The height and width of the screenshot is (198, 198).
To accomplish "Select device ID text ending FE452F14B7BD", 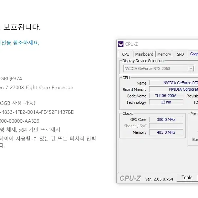I will point(37,112).
